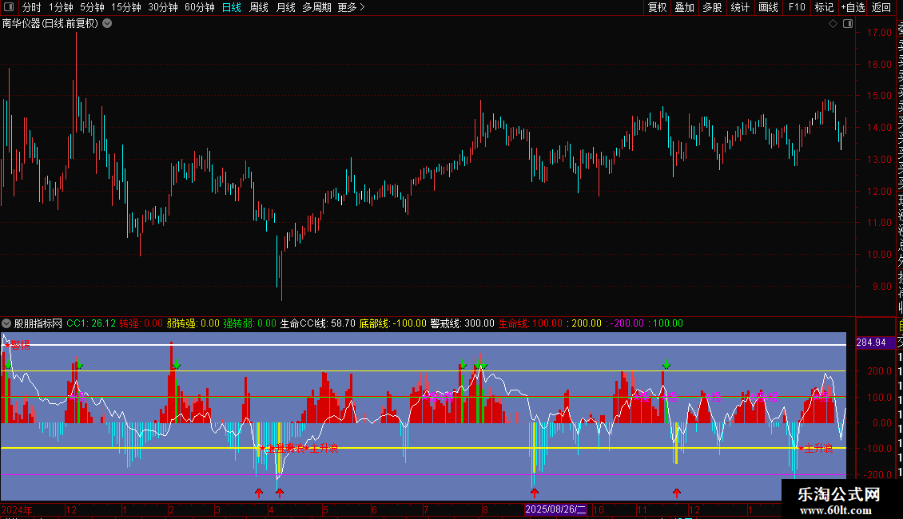This screenshot has height=519, width=903.
Task: Click the CC1: 26.12 value
Action: (x=91, y=323)
